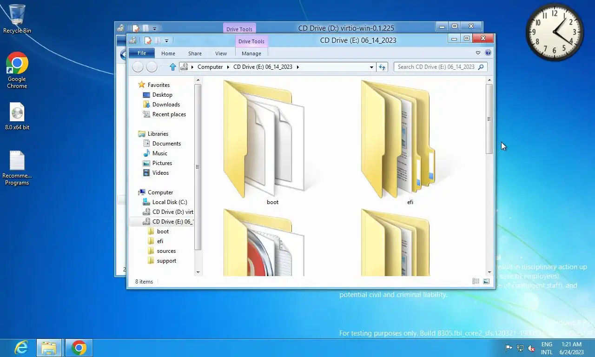The height and width of the screenshot is (357, 595).
Task: Open the Share ribbon tab
Action: coord(195,53)
